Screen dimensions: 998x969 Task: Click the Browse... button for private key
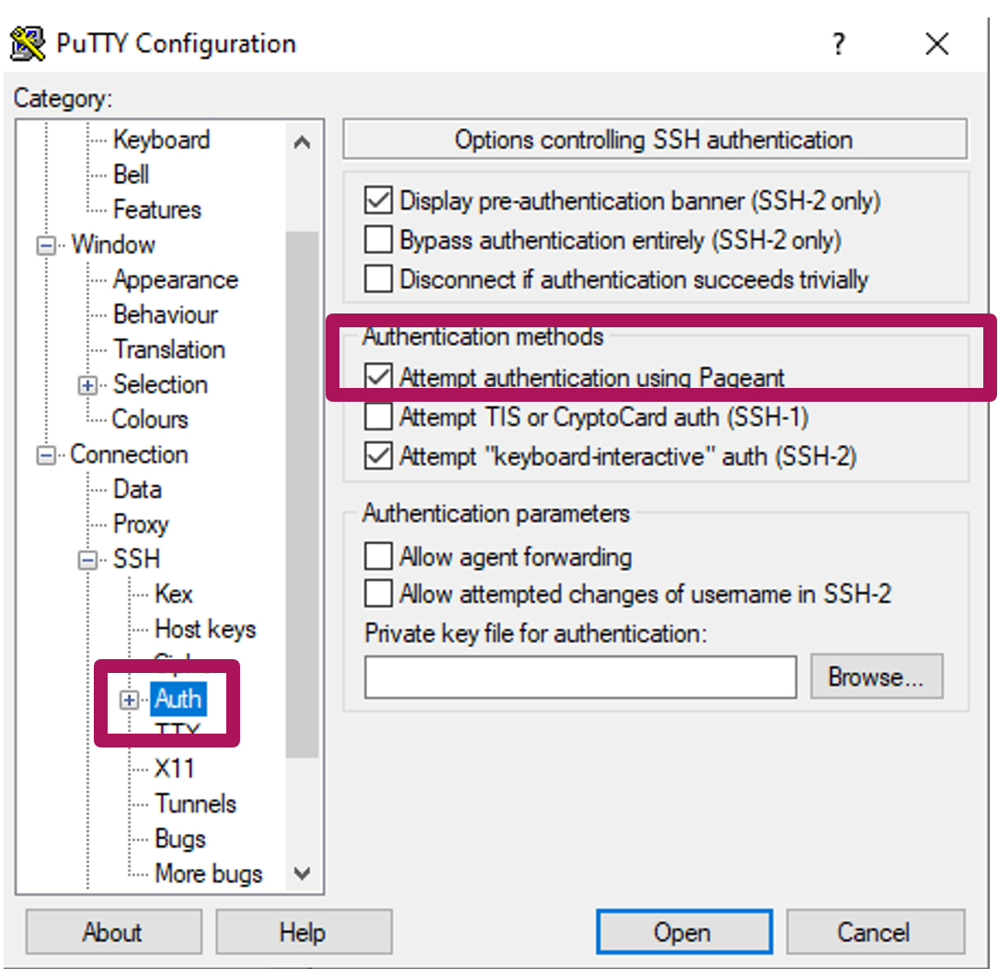[876, 678]
